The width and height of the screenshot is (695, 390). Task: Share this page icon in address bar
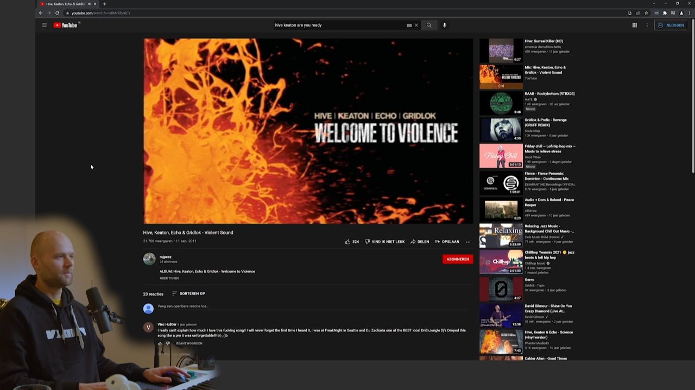638,13
